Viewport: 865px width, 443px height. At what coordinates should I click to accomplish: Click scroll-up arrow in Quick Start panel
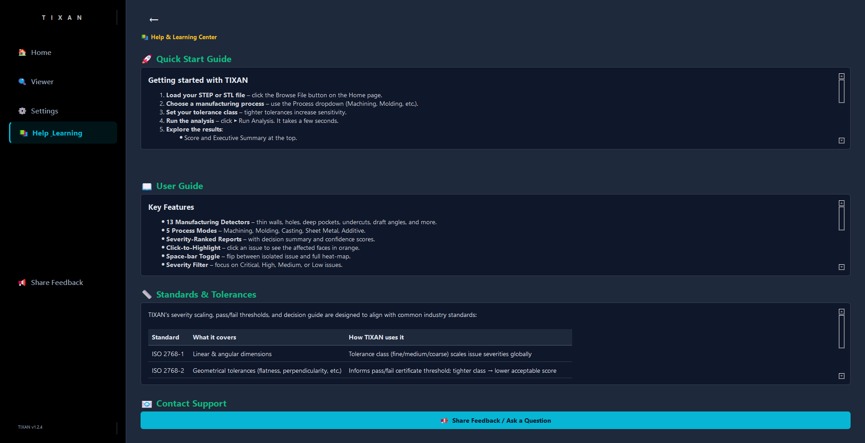pos(842,76)
